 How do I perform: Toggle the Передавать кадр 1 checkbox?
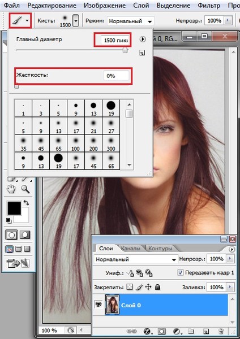coord(180,272)
